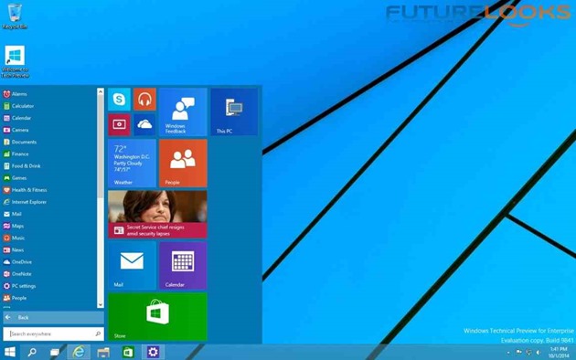Click the Windows Start button on taskbar
576x360 pixels.
pos(10,353)
